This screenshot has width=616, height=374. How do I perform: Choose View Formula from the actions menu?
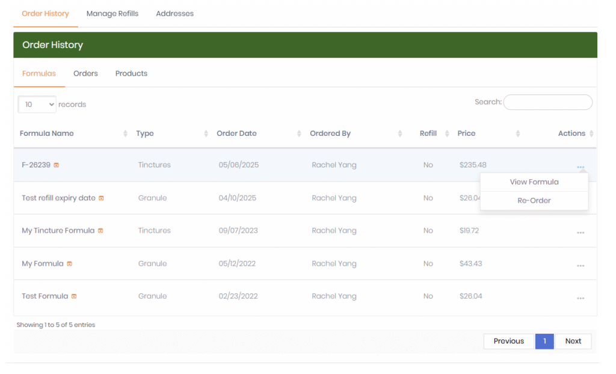[534, 182]
